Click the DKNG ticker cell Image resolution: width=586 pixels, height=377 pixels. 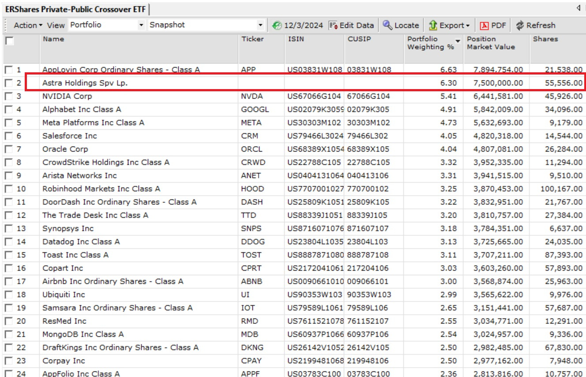click(x=262, y=347)
